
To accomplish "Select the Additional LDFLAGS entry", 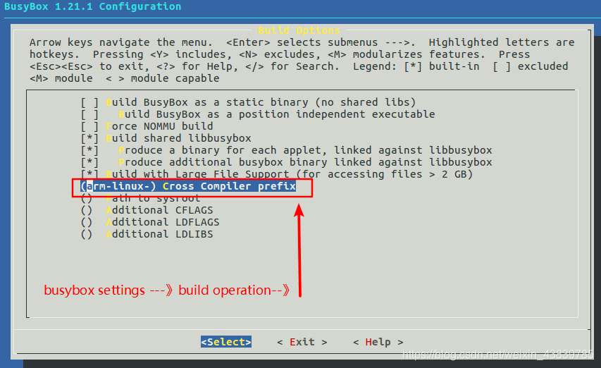I will 150,222.
